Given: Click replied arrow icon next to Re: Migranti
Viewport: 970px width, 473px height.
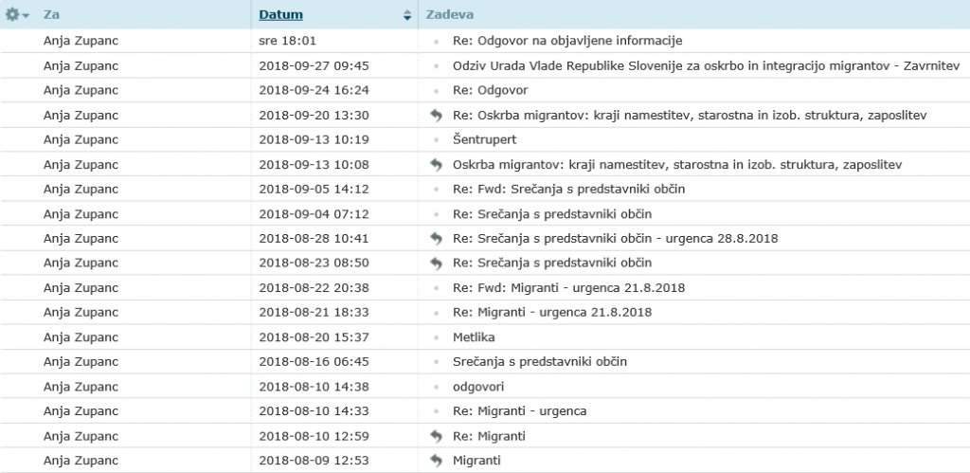Looking at the screenshot, I should tap(436, 436).
